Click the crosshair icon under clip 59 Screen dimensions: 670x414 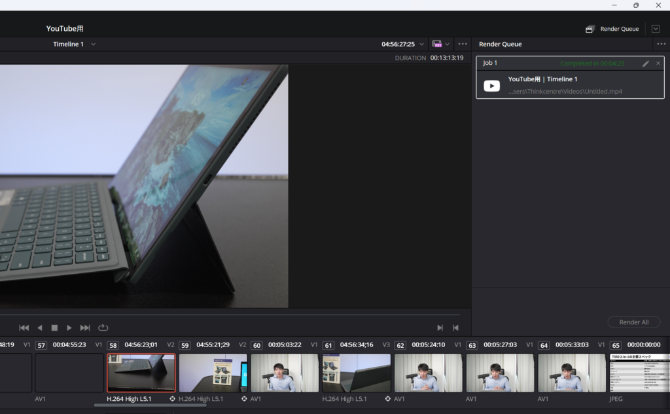[x=244, y=398]
